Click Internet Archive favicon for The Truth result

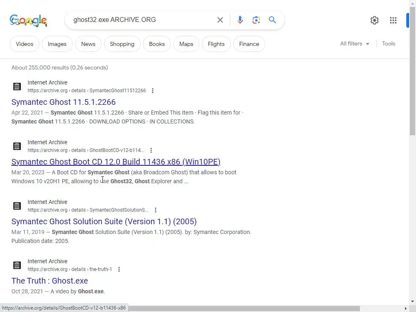click(17, 265)
